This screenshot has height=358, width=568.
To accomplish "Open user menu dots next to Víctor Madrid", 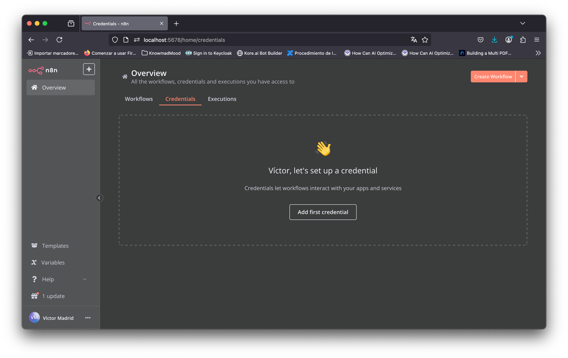I will (x=88, y=318).
